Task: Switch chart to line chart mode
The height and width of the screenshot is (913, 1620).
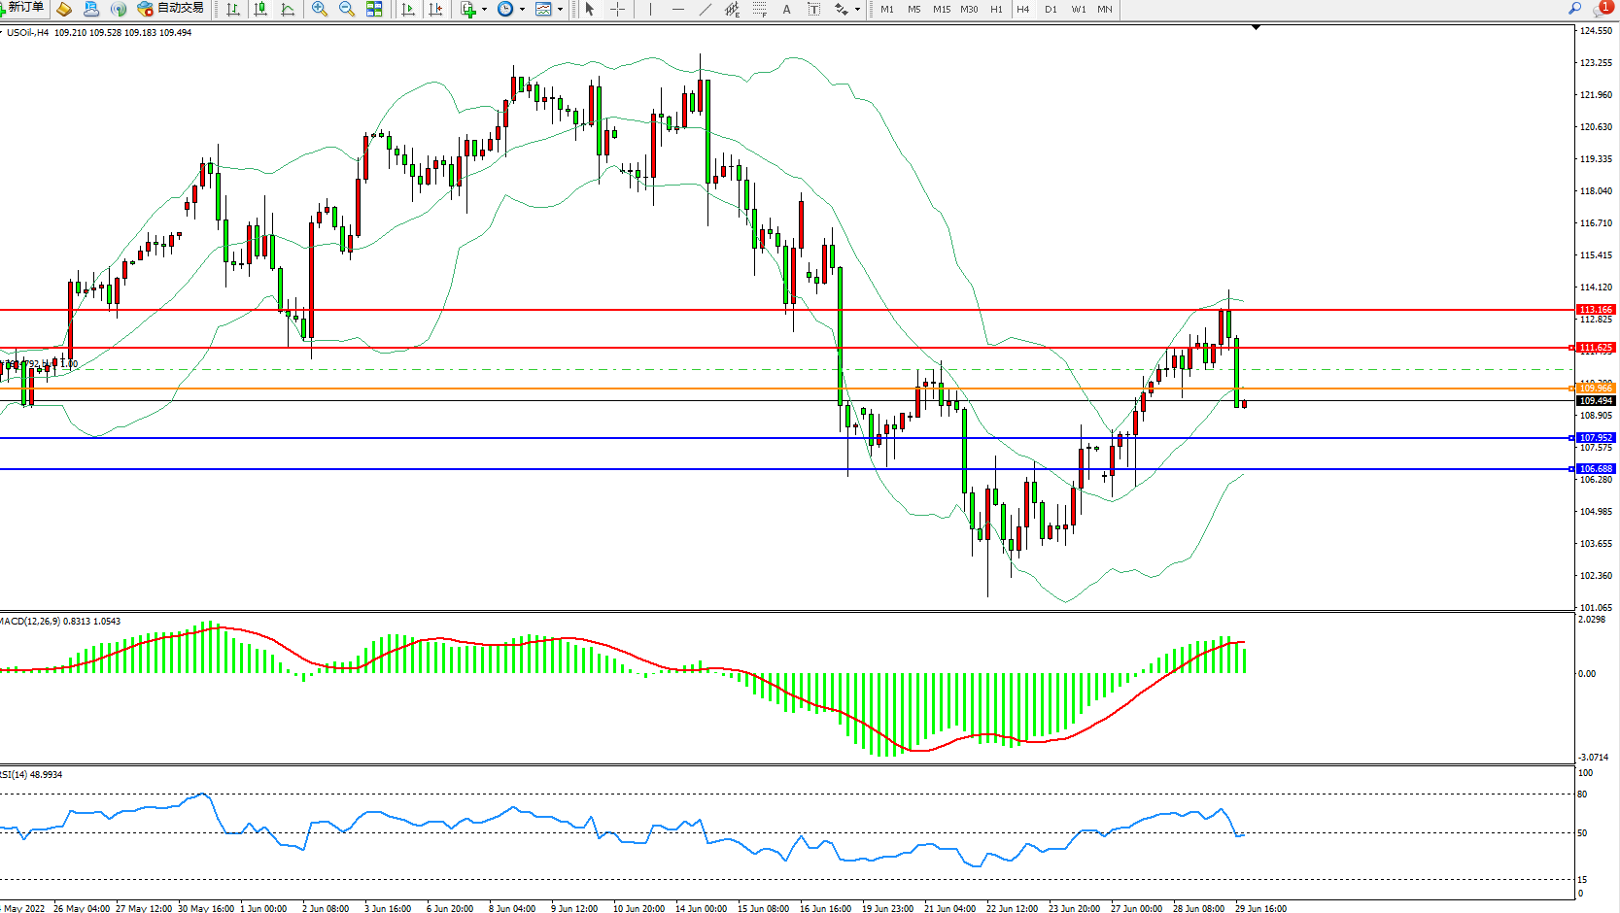Action: point(288,9)
